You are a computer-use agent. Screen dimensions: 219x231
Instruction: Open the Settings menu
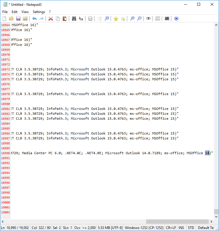tap(39, 12)
